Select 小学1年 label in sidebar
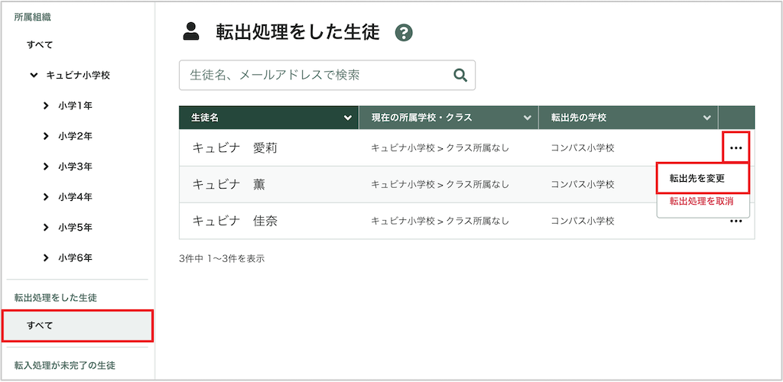783x382 pixels. click(75, 105)
